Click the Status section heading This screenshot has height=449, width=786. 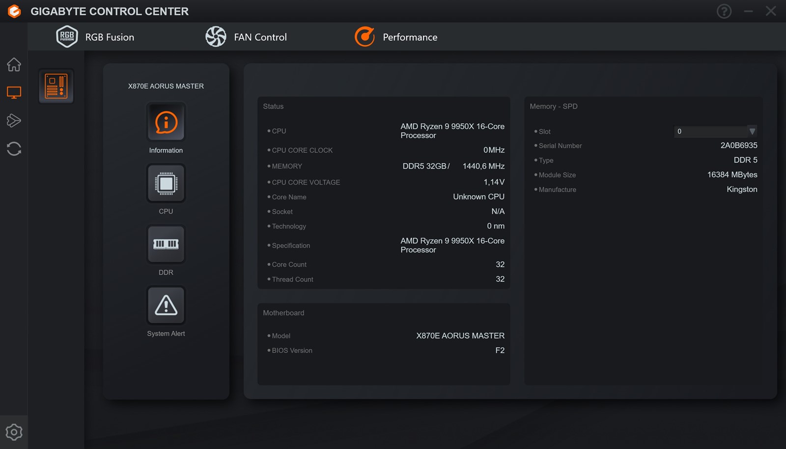(273, 106)
